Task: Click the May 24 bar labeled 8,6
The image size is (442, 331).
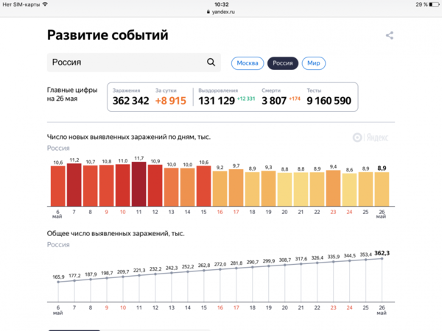Action: click(349, 190)
